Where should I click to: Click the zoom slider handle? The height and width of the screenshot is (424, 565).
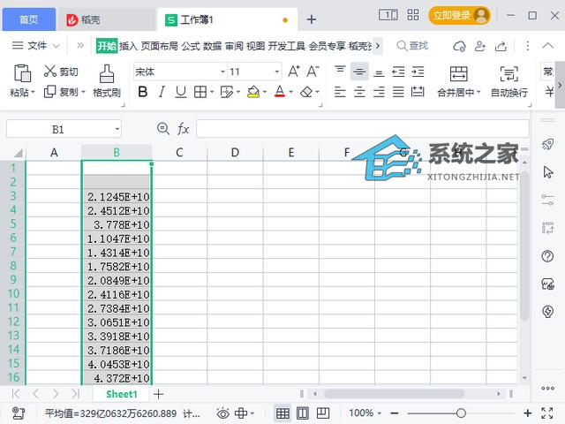[x=461, y=413]
